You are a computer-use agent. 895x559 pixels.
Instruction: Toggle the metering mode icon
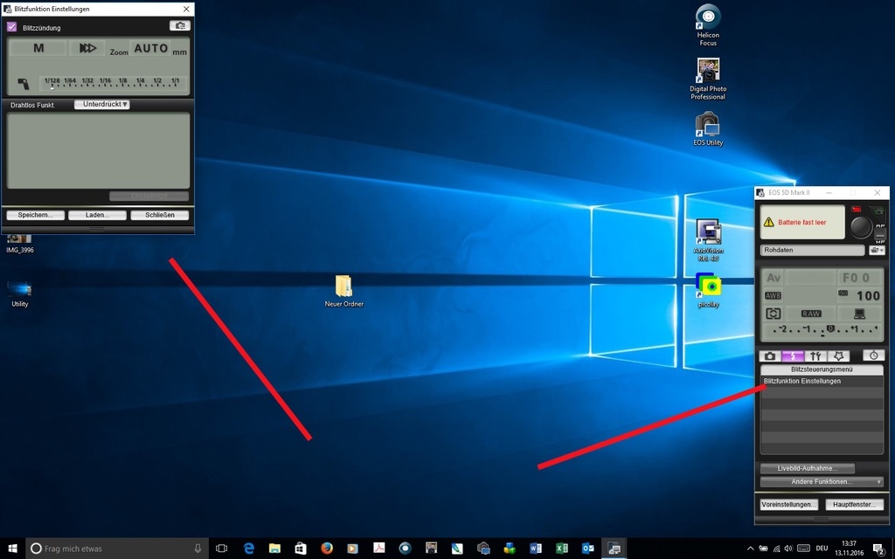[x=773, y=314]
